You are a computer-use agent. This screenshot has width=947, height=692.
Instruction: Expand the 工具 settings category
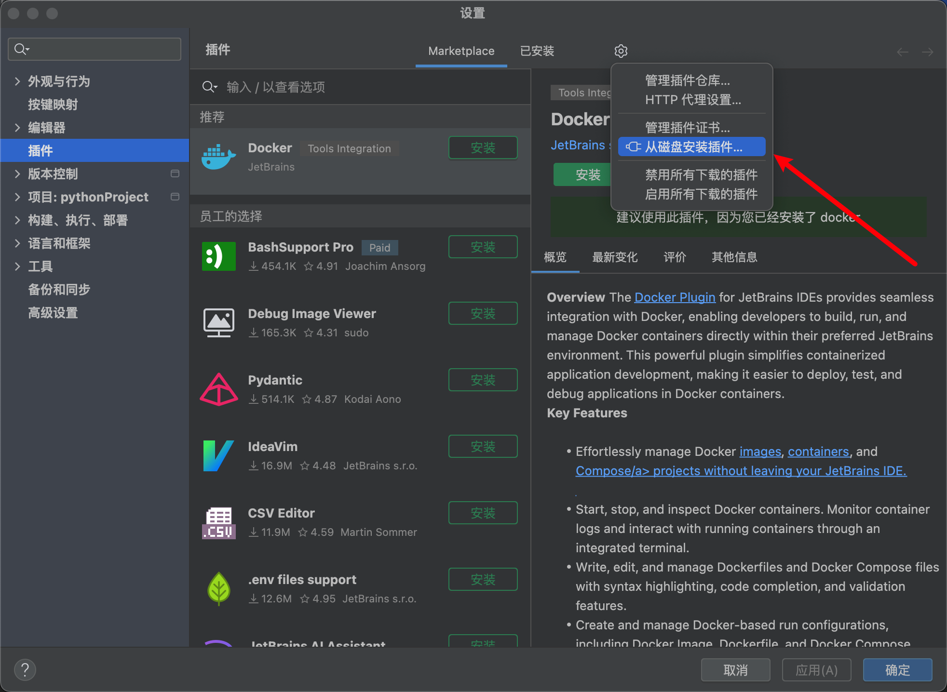coord(17,266)
